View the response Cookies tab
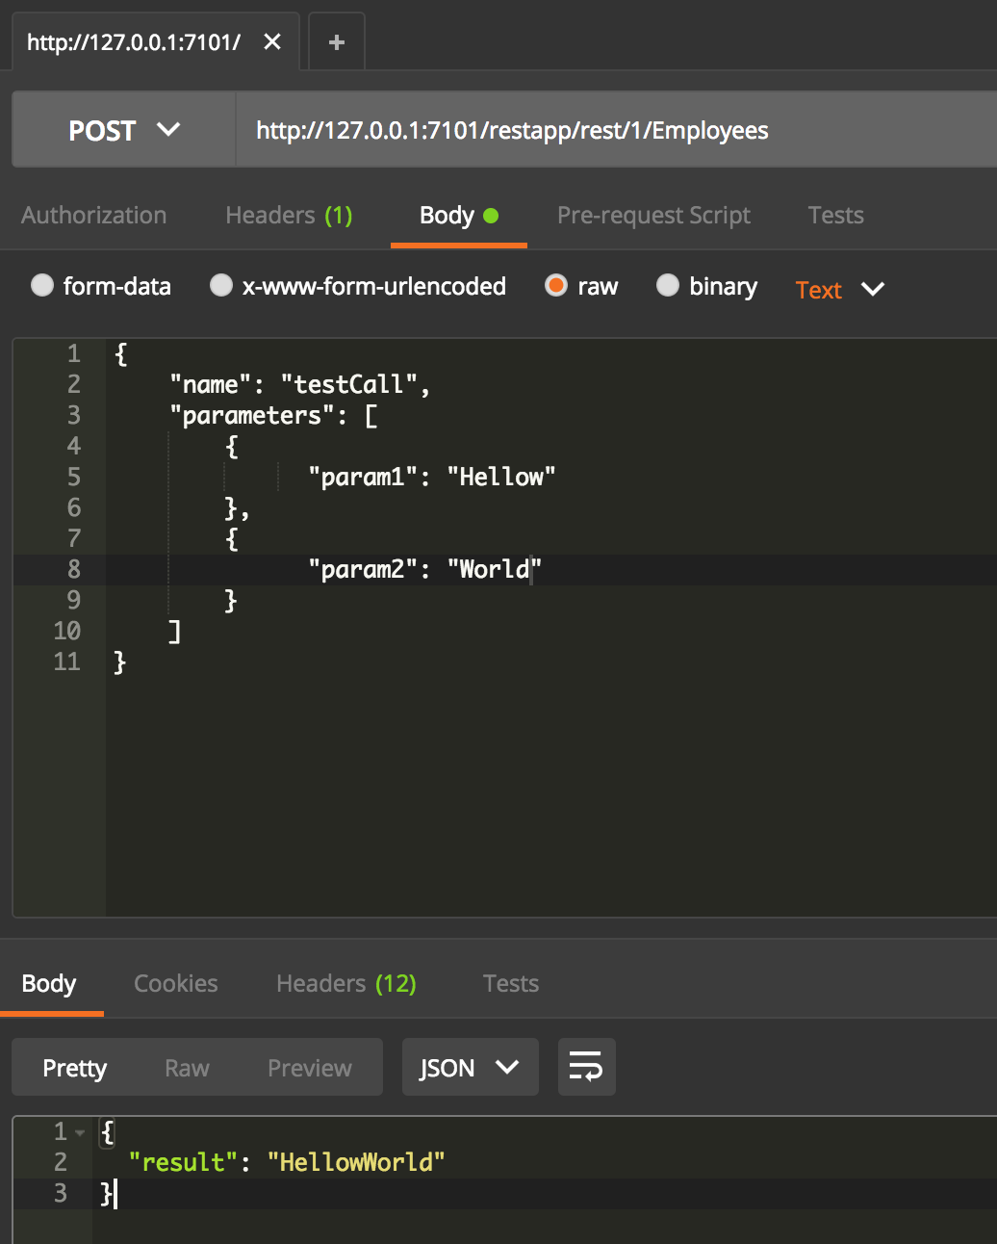This screenshot has width=997, height=1244. [x=175, y=983]
